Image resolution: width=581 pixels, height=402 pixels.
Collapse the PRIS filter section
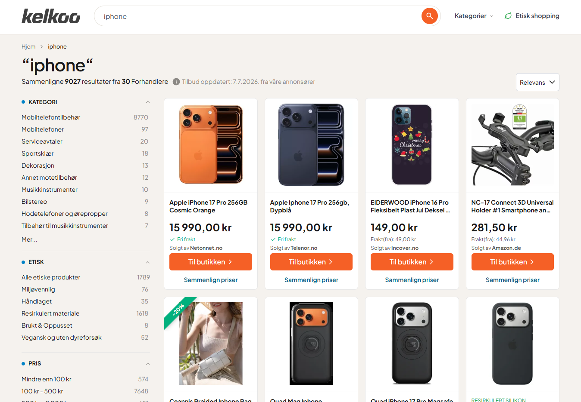(148, 363)
